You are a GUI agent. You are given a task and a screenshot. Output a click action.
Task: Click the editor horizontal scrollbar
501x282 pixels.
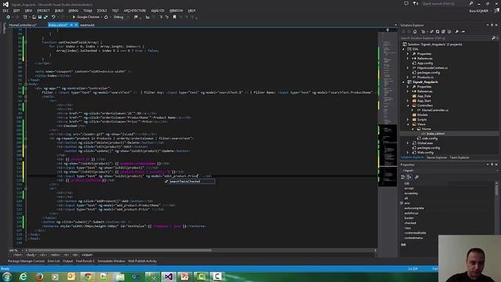120,250
